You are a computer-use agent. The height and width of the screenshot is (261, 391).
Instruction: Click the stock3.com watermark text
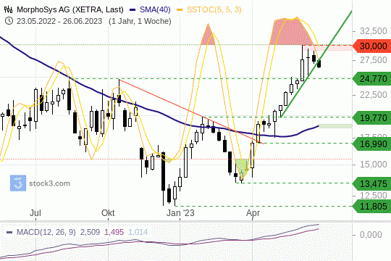[x=50, y=183]
